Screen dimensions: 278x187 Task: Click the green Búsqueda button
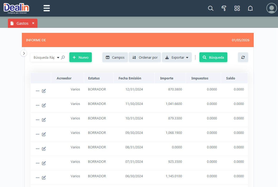pos(213,57)
